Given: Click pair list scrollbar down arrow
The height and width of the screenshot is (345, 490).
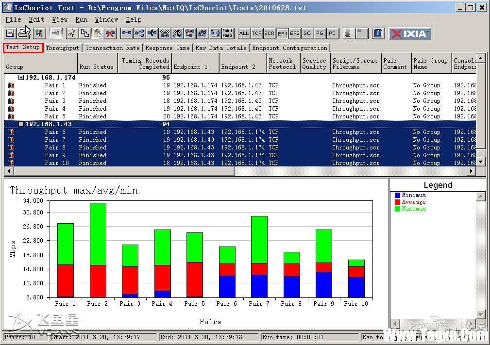Looking at the screenshot, I should pos(480,162).
